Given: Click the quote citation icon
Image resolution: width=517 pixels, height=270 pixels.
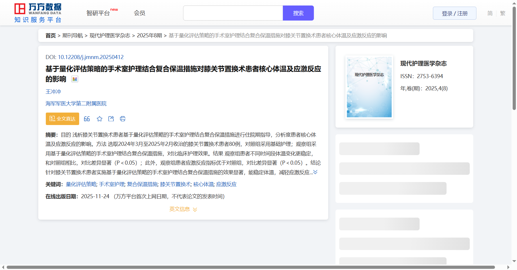Looking at the screenshot, I should [x=87, y=119].
